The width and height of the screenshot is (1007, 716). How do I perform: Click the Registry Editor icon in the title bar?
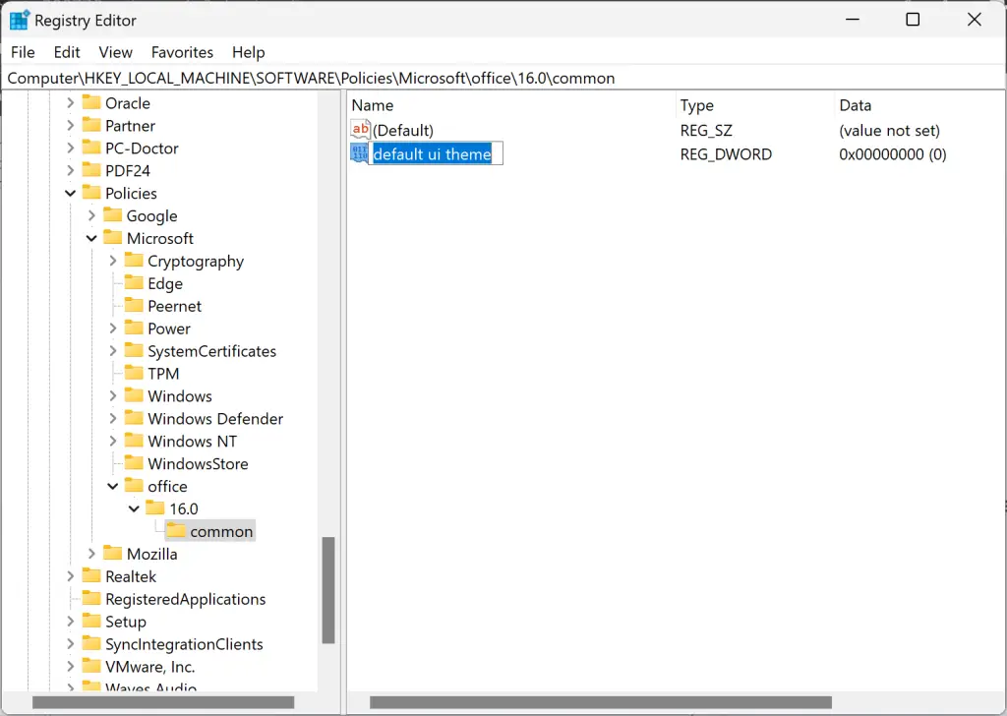point(20,19)
